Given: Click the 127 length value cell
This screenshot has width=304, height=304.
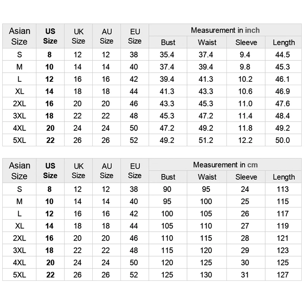Looking at the screenshot, I should click(282, 275).
